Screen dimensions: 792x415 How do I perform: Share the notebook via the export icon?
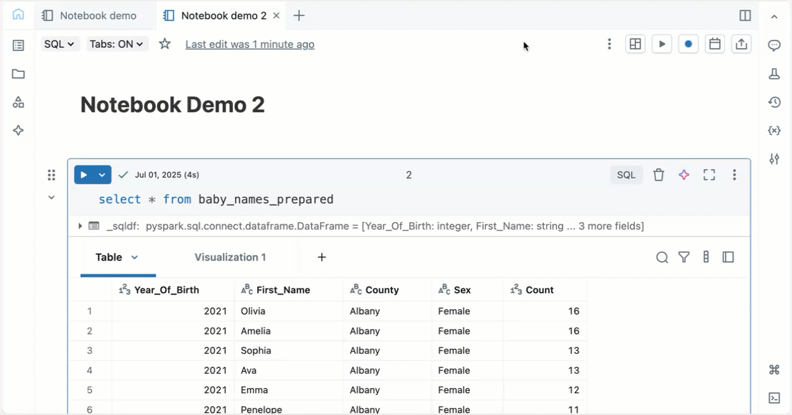(741, 44)
